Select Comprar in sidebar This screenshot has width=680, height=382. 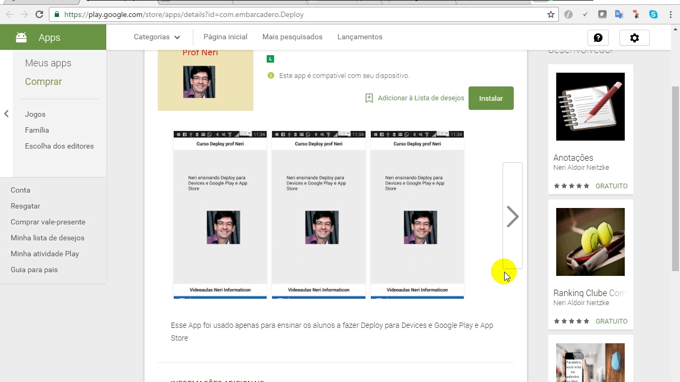coord(44,82)
